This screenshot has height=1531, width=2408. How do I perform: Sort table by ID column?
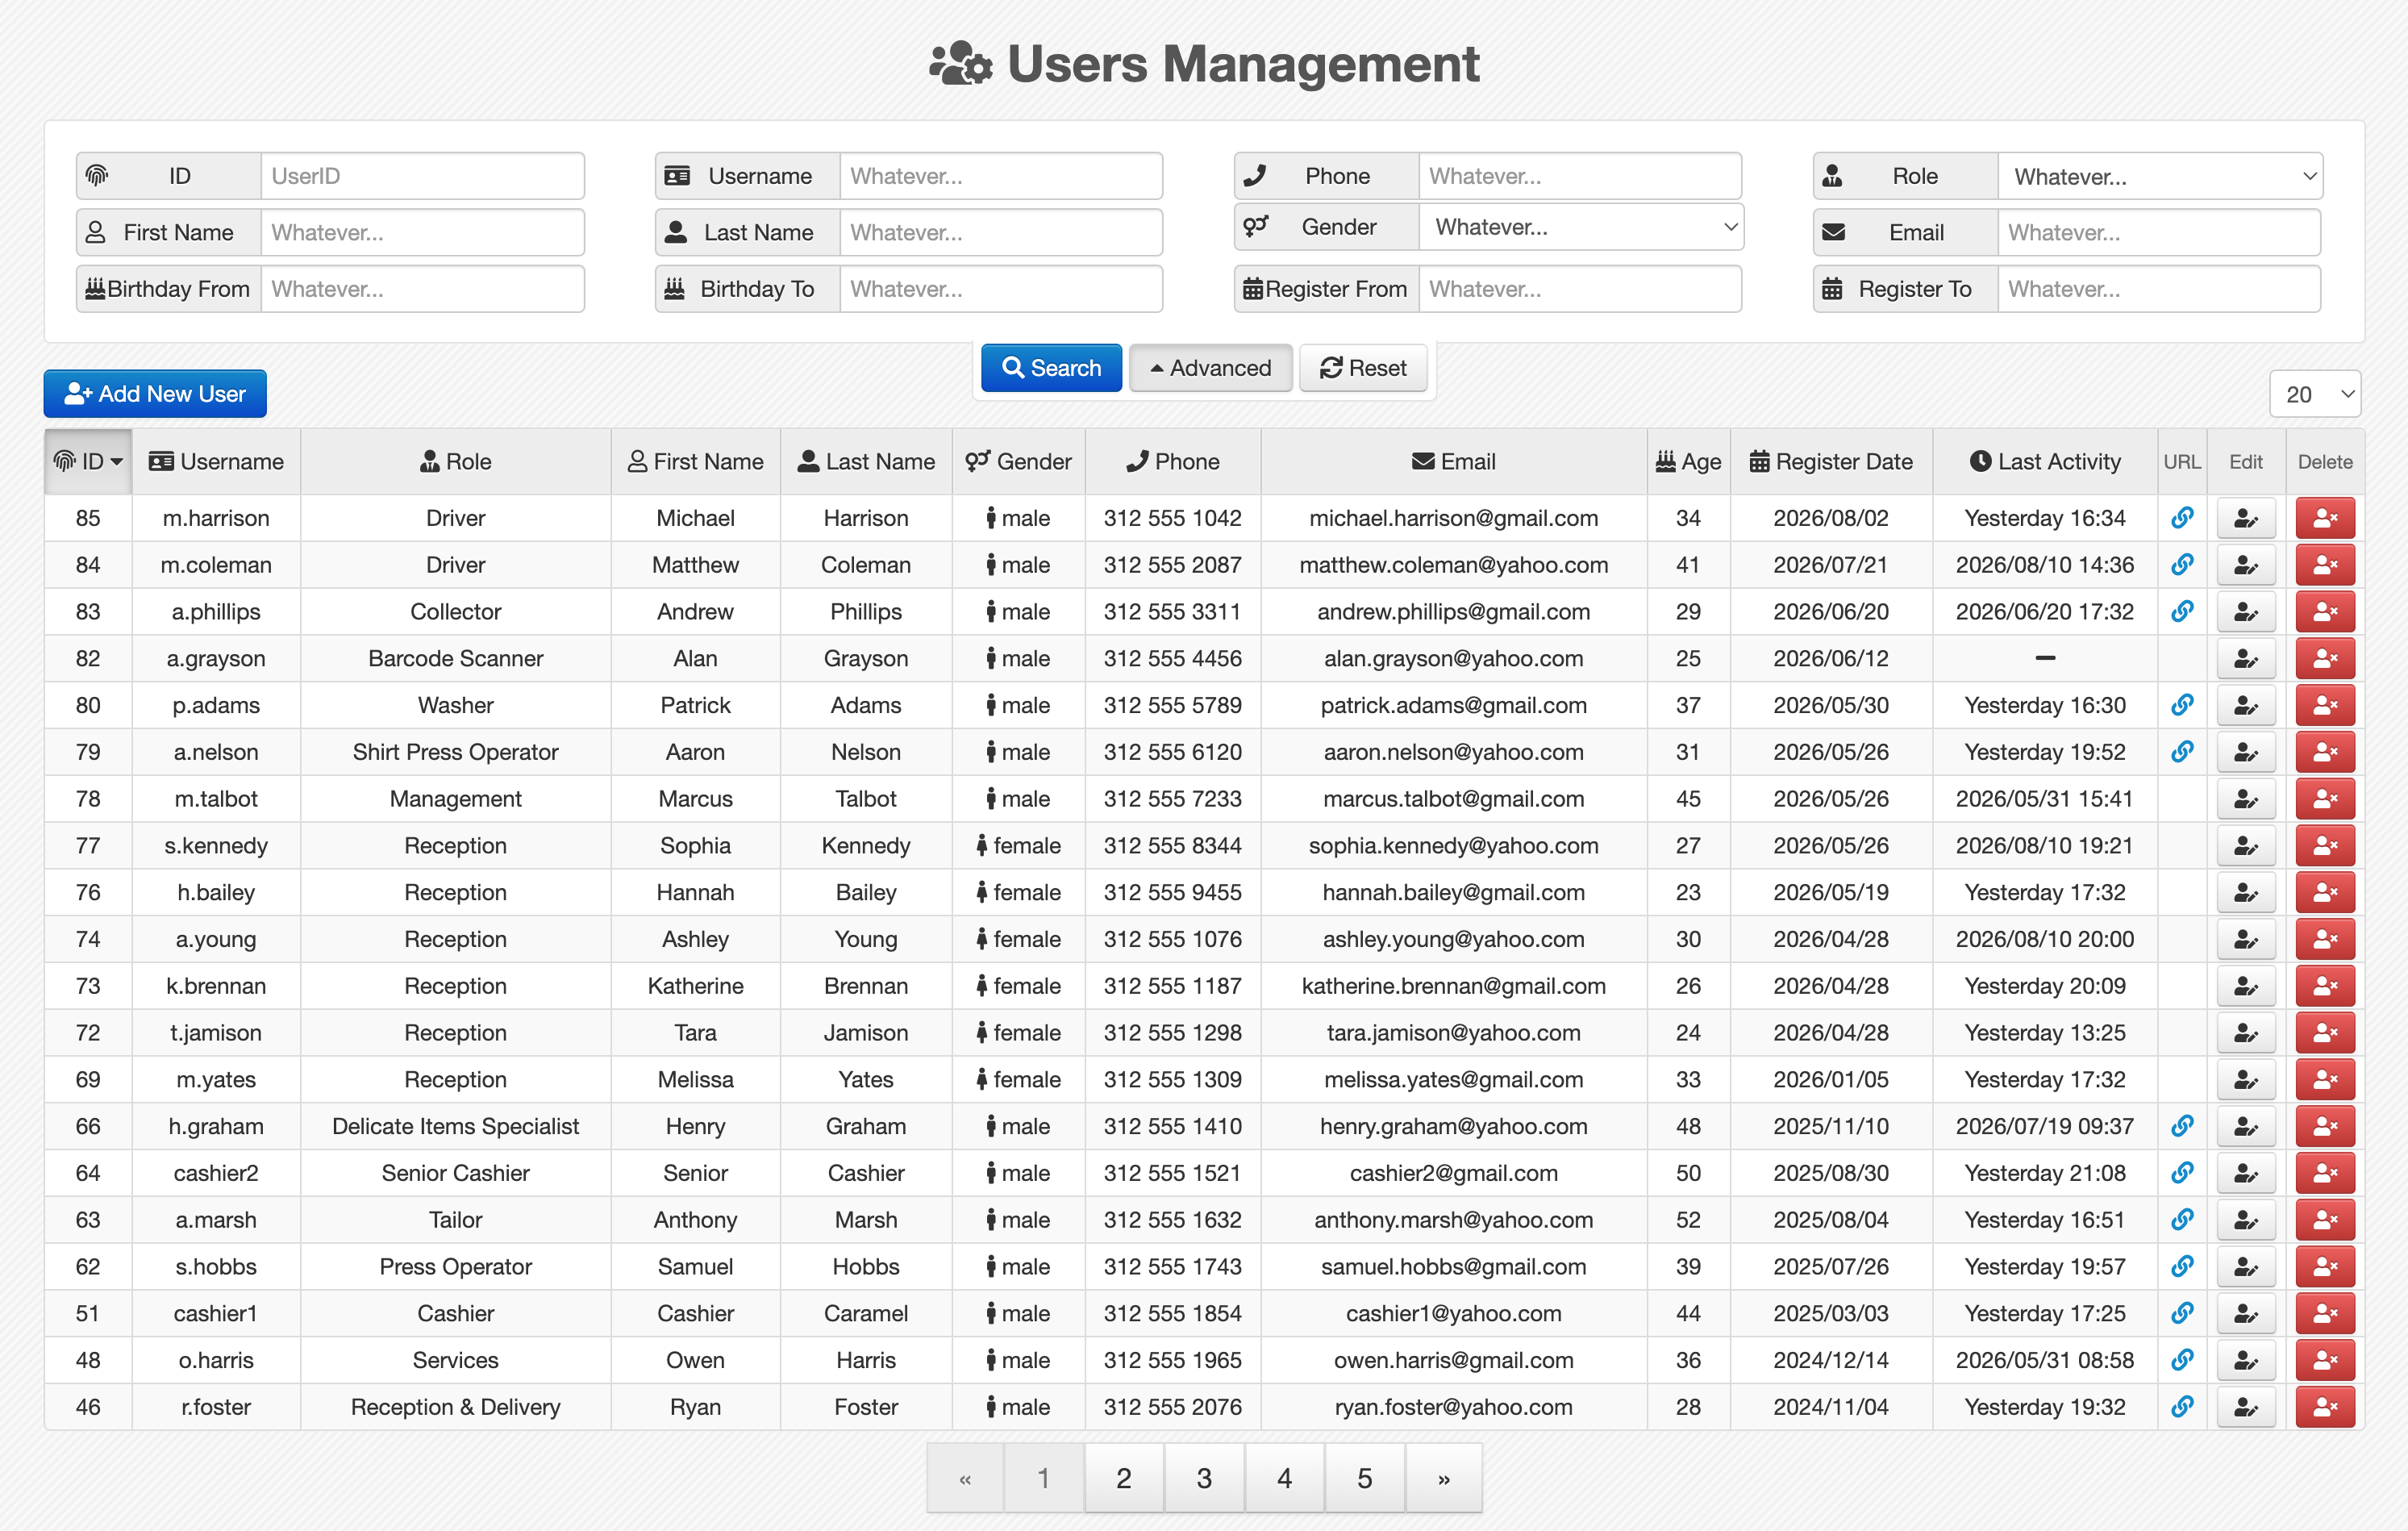[88, 461]
